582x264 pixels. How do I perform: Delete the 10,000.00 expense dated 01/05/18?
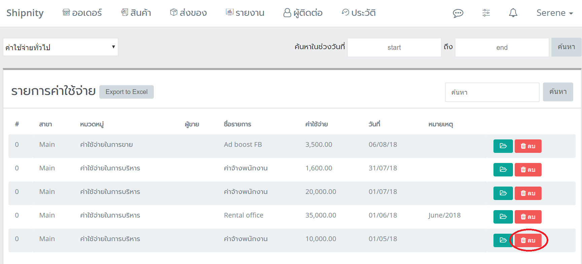click(528, 240)
